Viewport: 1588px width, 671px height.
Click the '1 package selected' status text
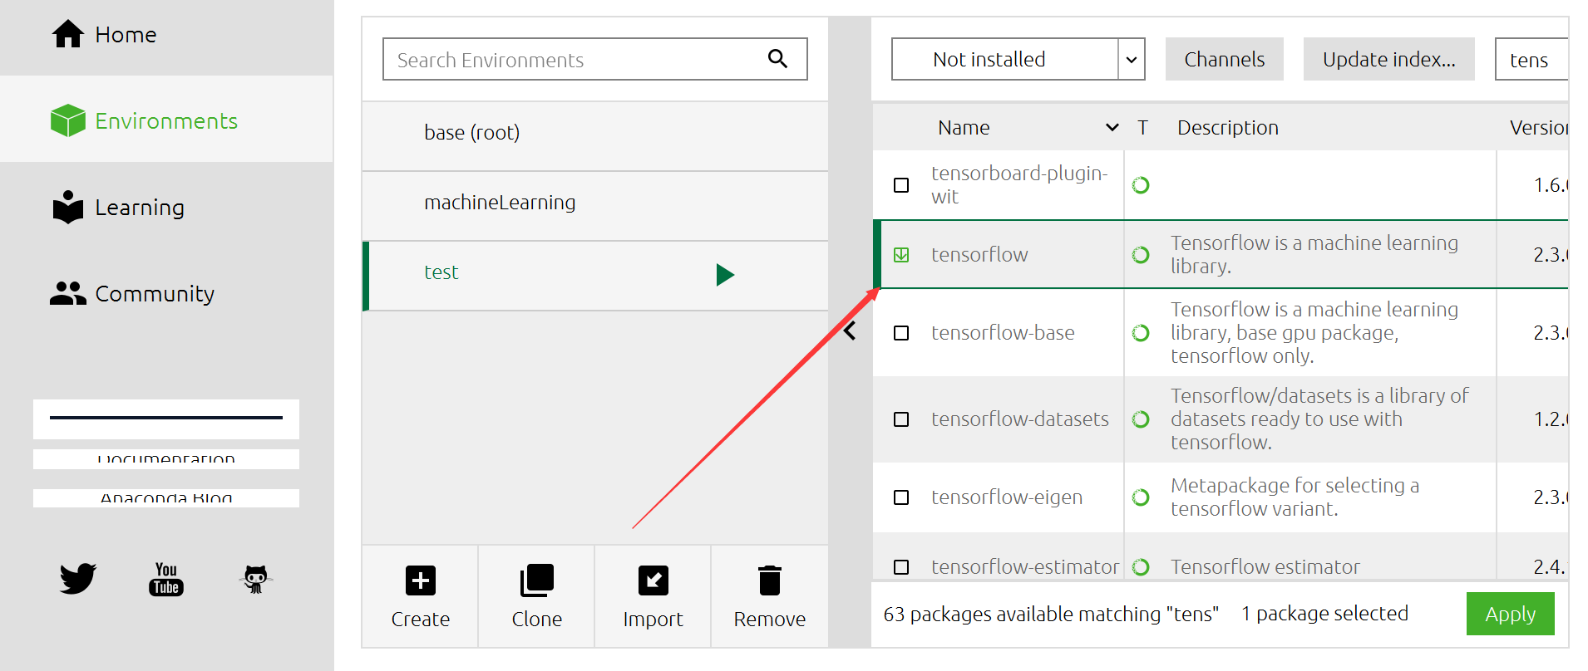point(1324,614)
